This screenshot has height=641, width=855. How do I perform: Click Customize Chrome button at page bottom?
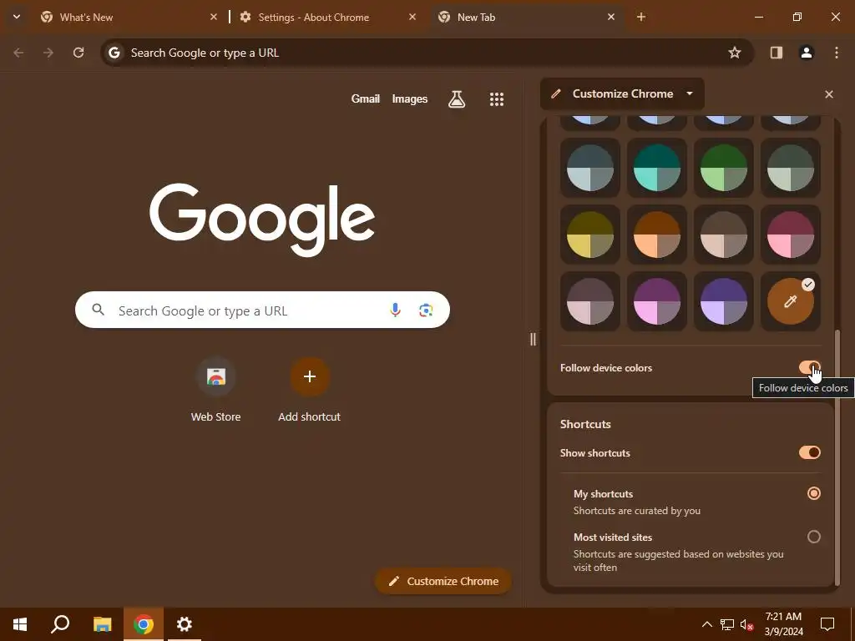click(443, 581)
